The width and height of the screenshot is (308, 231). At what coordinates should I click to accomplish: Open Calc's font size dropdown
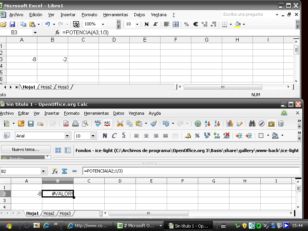pos(93,136)
